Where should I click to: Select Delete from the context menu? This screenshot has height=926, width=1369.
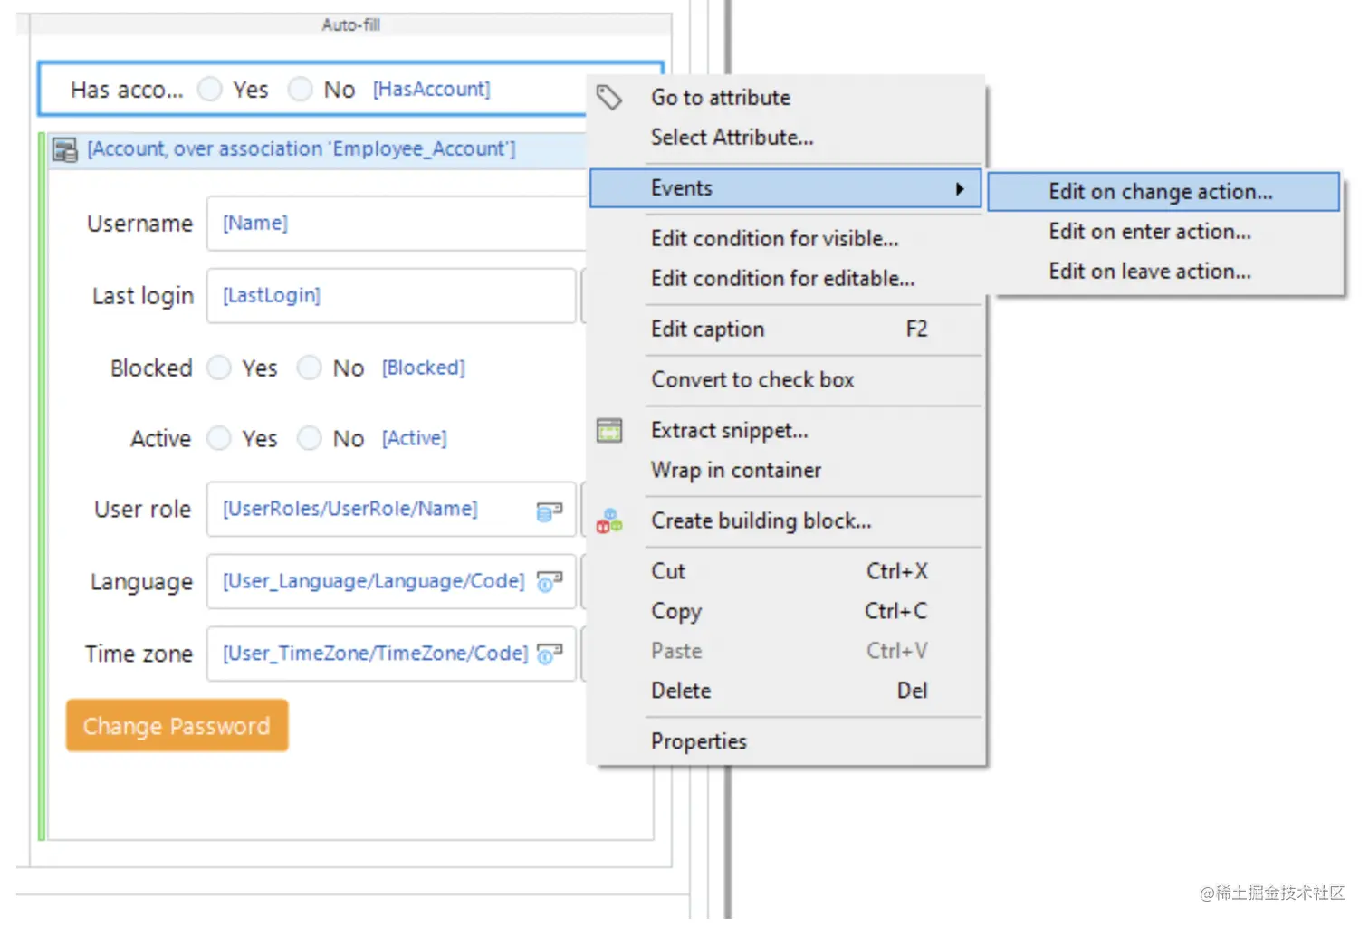pyautogui.click(x=786, y=692)
